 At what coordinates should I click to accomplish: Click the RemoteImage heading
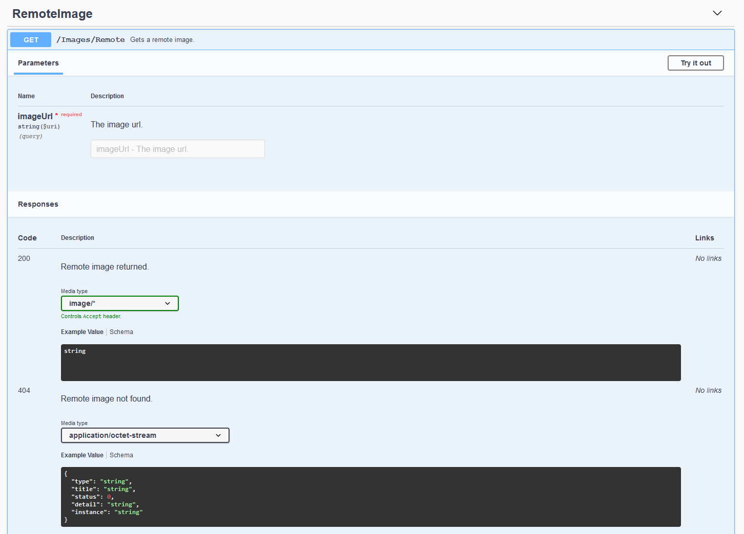pyautogui.click(x=52, y=14)
